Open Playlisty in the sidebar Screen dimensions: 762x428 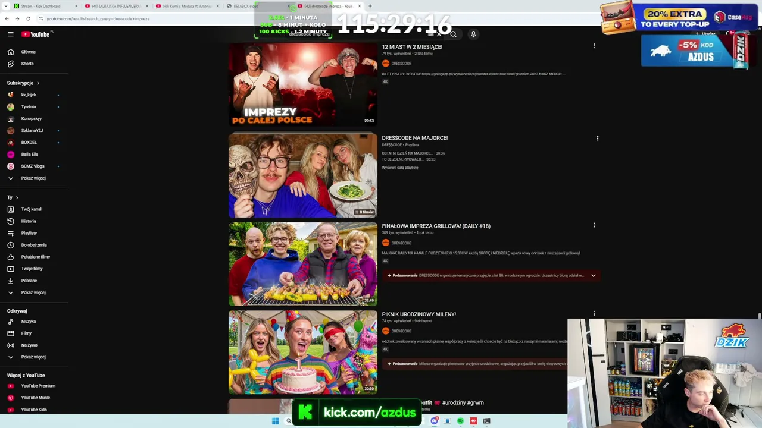[x=29, y=233]
